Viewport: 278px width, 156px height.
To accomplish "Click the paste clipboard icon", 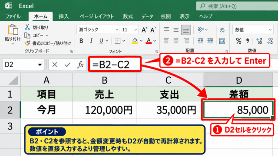I will point(13,29).
